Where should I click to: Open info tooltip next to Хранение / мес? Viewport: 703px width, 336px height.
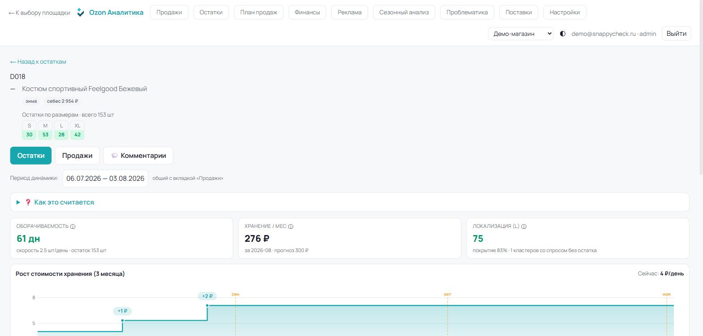(291, 227)
